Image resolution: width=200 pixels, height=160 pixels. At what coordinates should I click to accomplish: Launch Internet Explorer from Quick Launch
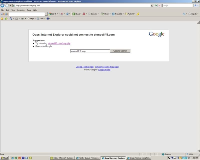[x=12, y=158]
